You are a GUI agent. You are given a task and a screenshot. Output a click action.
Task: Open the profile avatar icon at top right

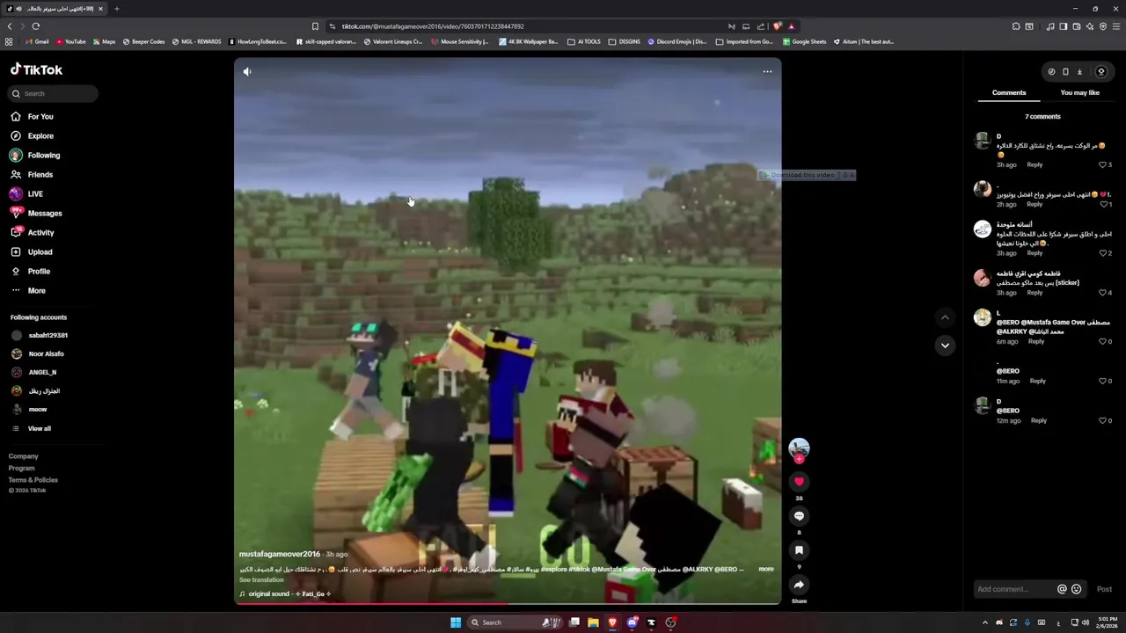click(x=1100, y=72)
